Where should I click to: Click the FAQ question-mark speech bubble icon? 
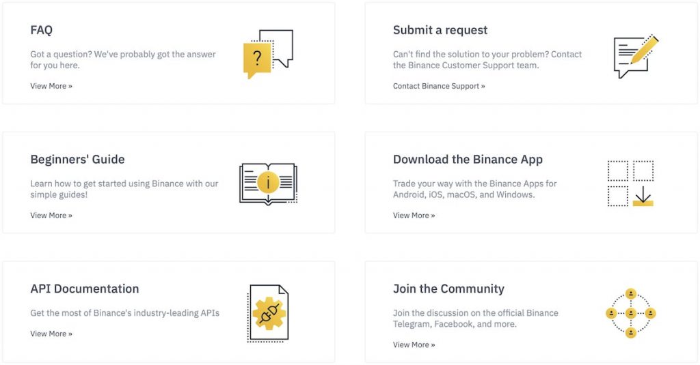point(268,54)
